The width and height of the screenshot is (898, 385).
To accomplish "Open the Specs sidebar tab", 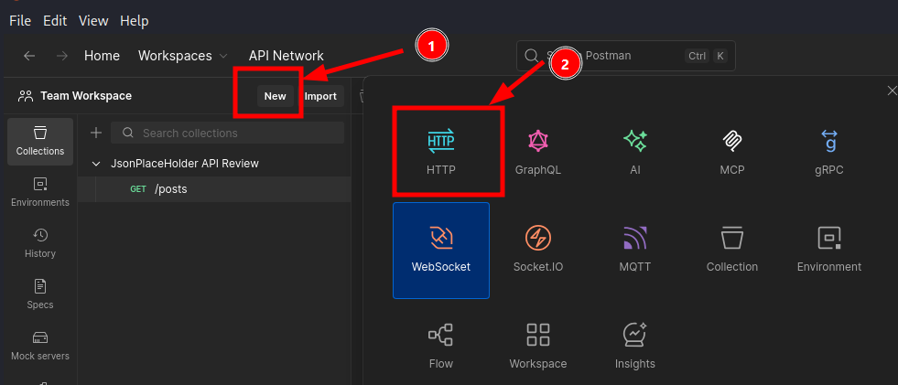I will 40,294.
